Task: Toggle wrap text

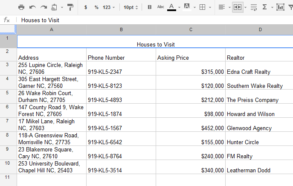Action: pos(254,7)
